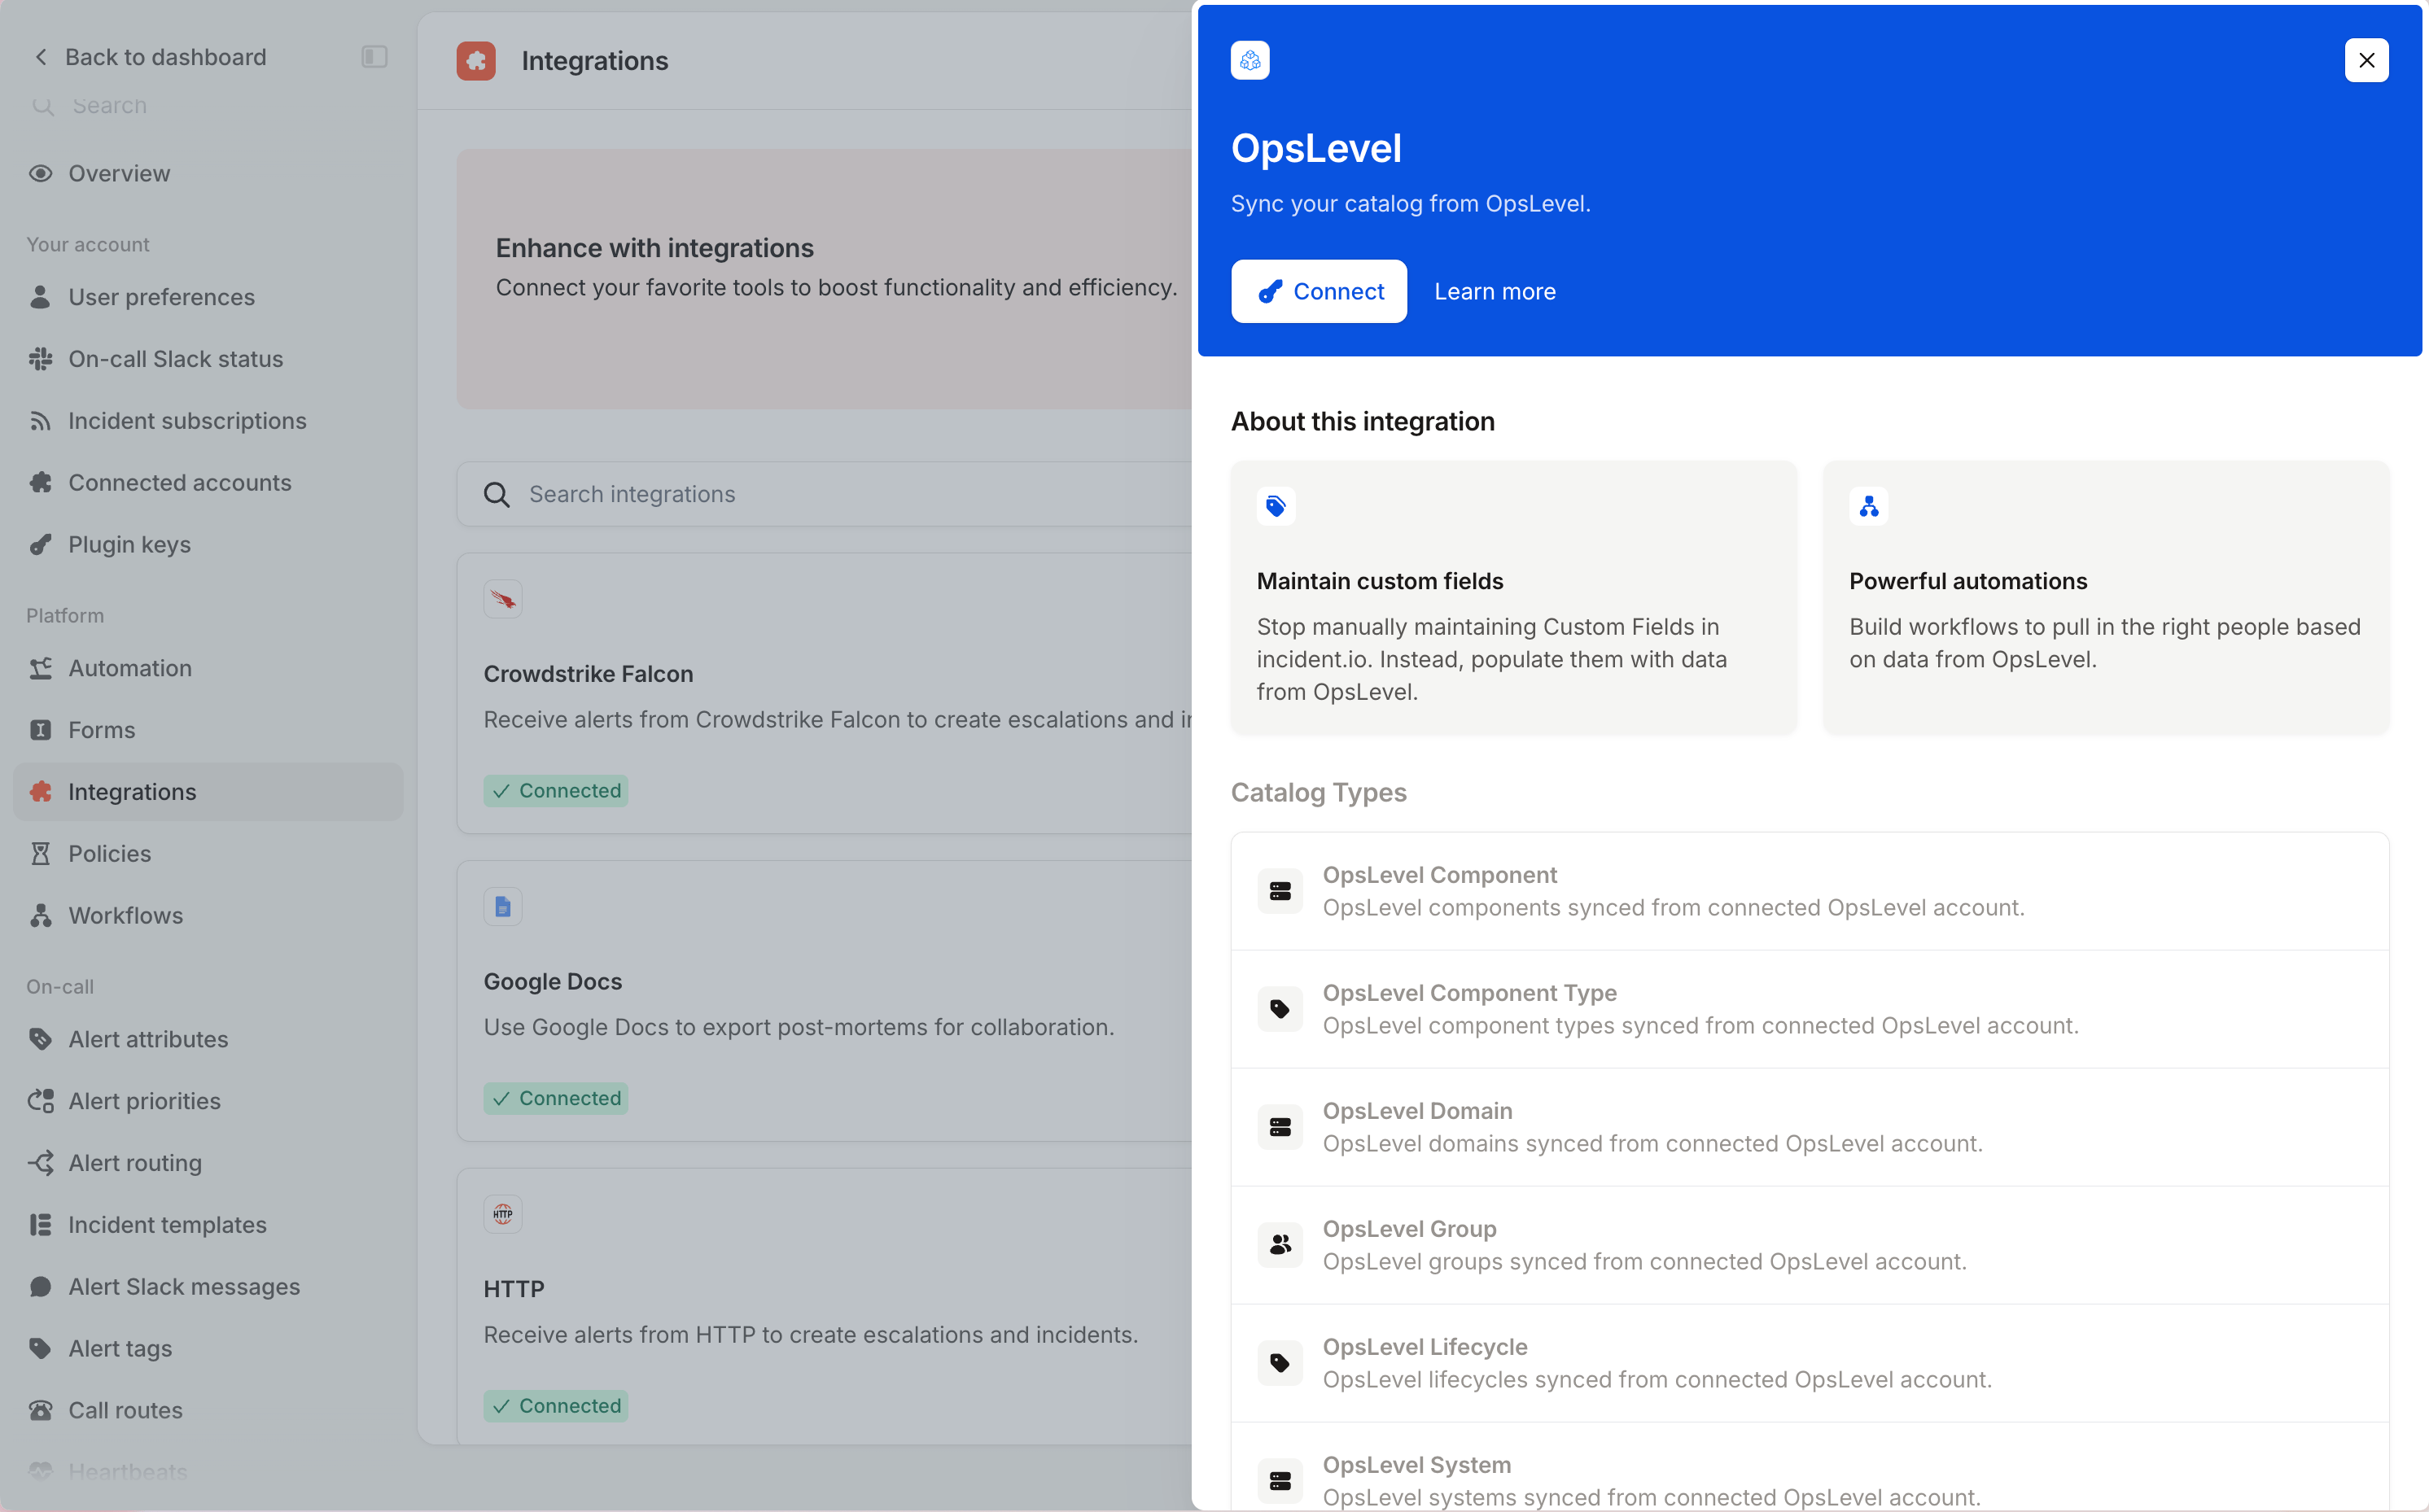Open the Learn more link

pos(1494,291)
